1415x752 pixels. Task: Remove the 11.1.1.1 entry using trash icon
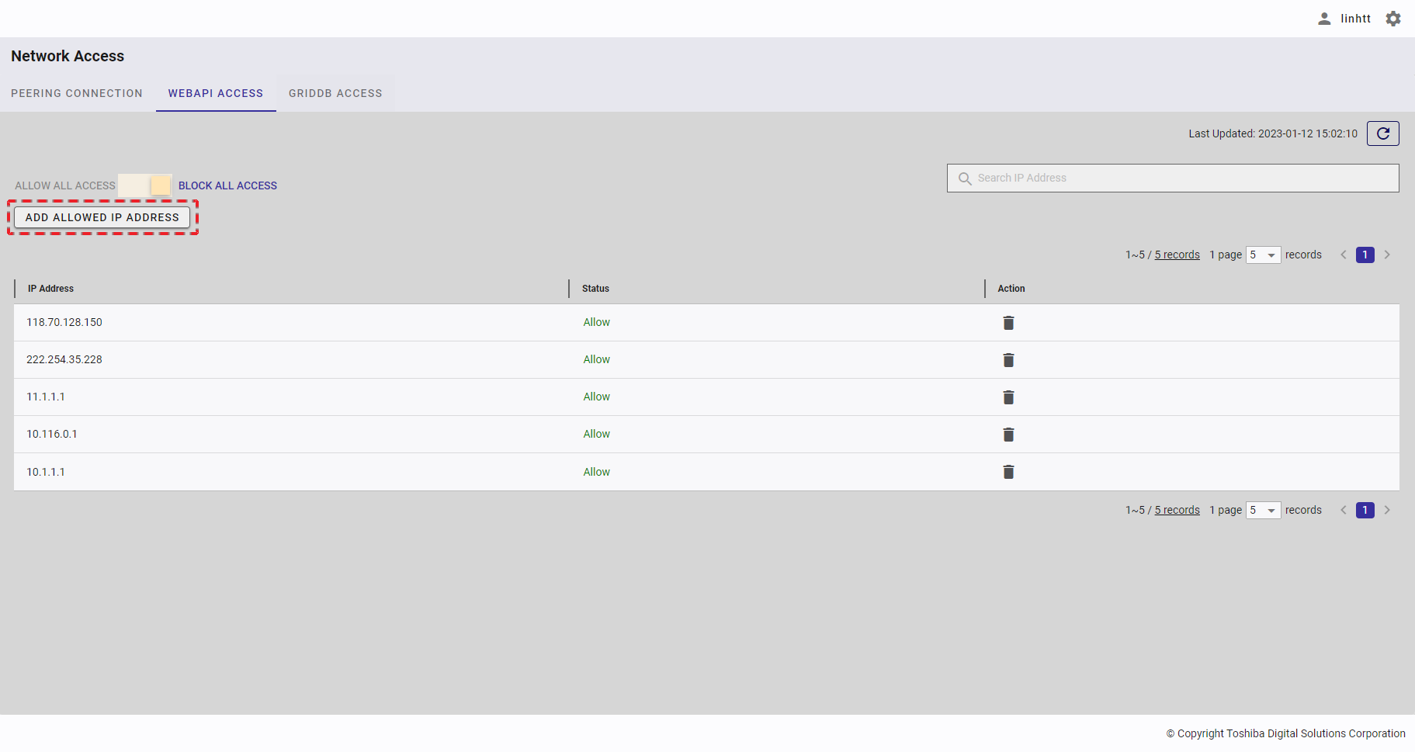(1008, 397)
